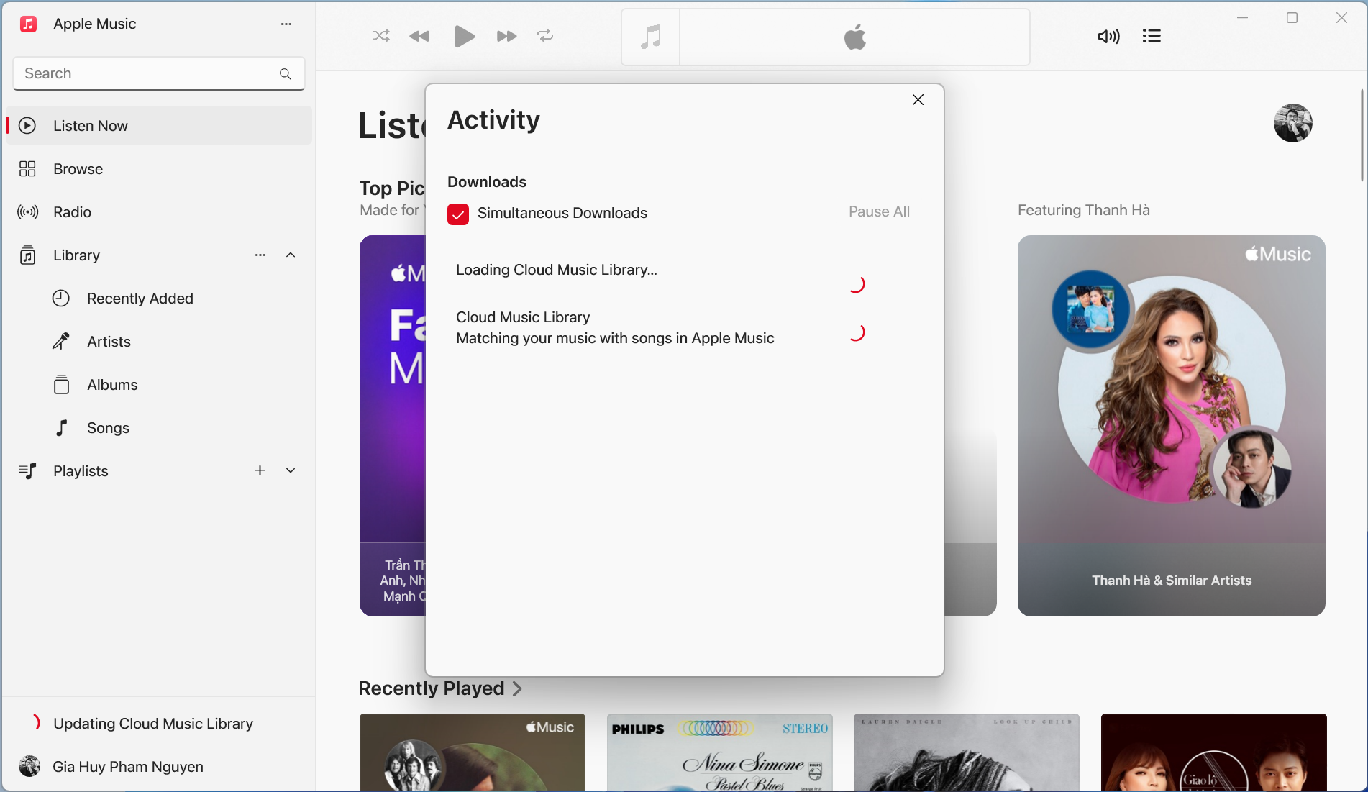This screenshot has height=792, width=1368.
Task: Open Albums in Library
Action: (159, 385)
